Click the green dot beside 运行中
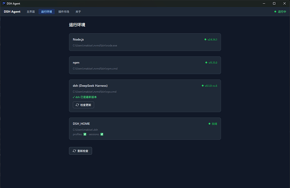The image size is (290, 188). (275, 12)
